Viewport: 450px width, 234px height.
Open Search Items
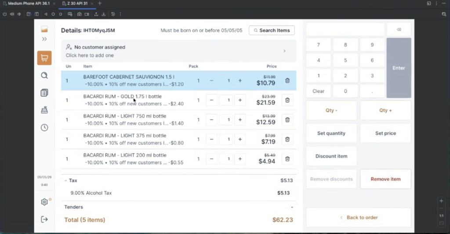272,30
